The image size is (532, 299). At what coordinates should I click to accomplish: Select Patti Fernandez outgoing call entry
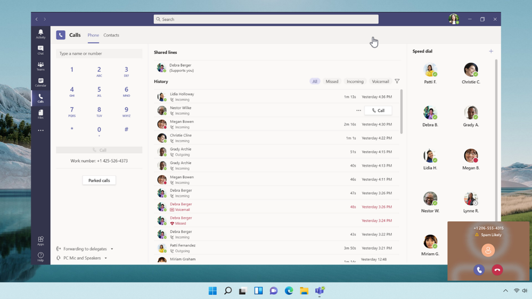click(x=276, y=248)
